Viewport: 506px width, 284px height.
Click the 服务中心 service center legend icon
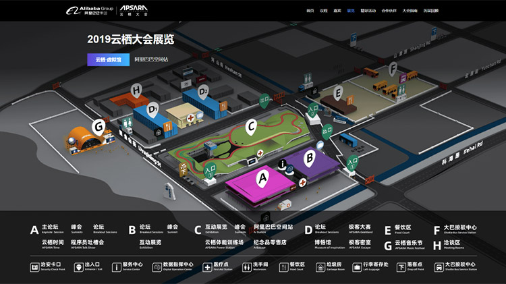[116, 267]
